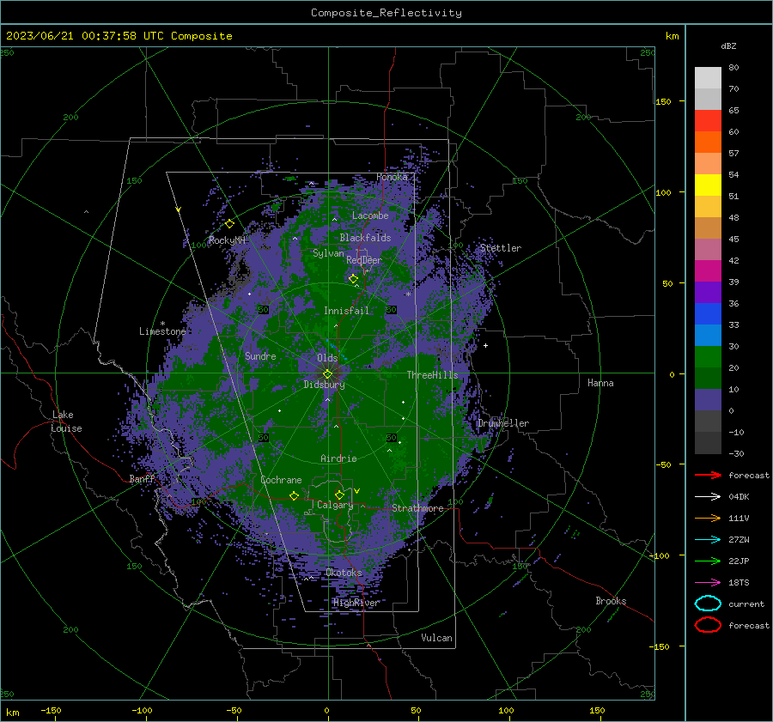Pick the magenta 42-39 dBZ swatch
This screenshot has height=722, width=773.
pyautogui.click(x=708, y=270)
